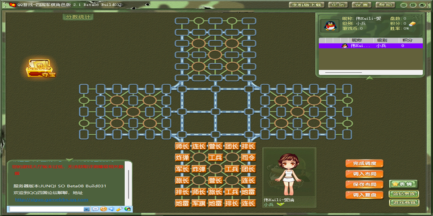Open the 帮助 help menu
433x216 pixels.
(385, 5)
